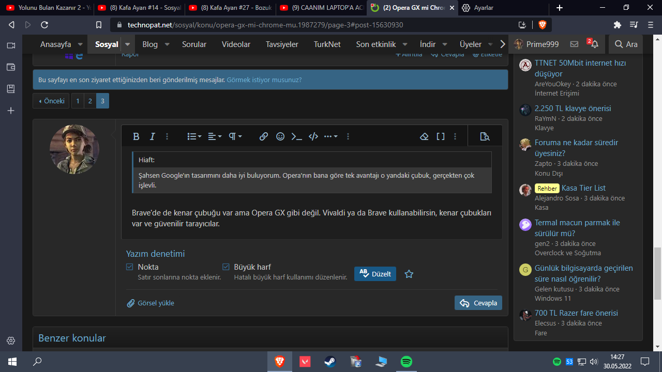Bookmark this page with the address bar bookmark icon
The image size is (662, 372).
click(x=99, y=25)
